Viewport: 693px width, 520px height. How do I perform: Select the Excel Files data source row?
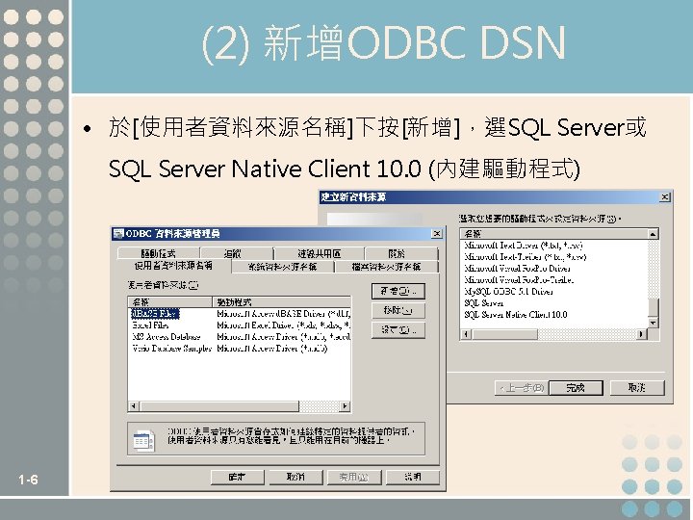click(x=239, y=325)
